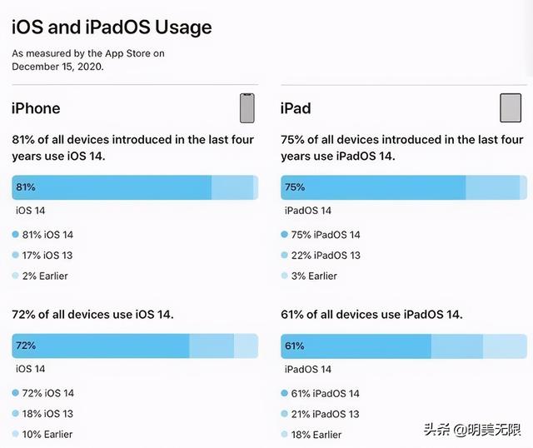The image size is (533, 448).
Task: Click the iOS and iPadOS Usage title
Action: coord(112,27)
